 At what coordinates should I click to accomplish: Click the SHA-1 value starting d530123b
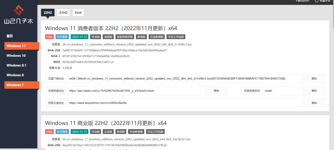click(x=96, y=56)
